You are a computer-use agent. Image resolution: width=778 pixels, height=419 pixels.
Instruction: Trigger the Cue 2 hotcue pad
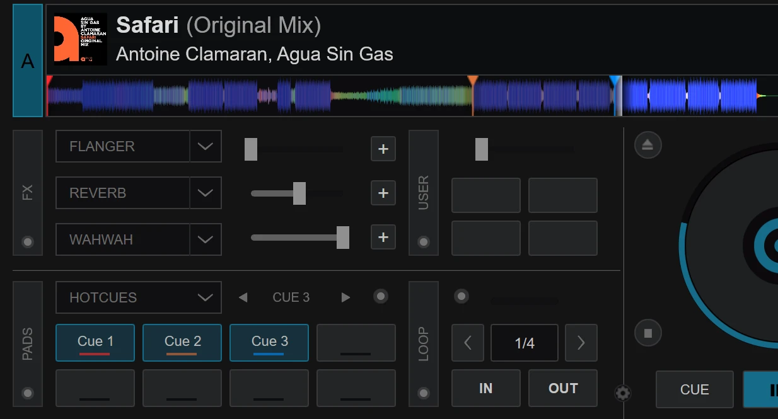182,343
